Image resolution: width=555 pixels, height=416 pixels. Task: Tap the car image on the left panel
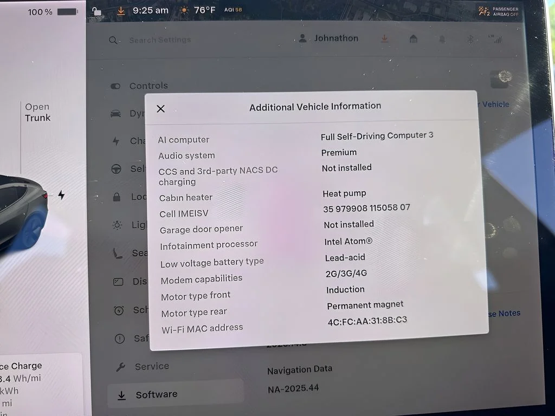point(23,212)
